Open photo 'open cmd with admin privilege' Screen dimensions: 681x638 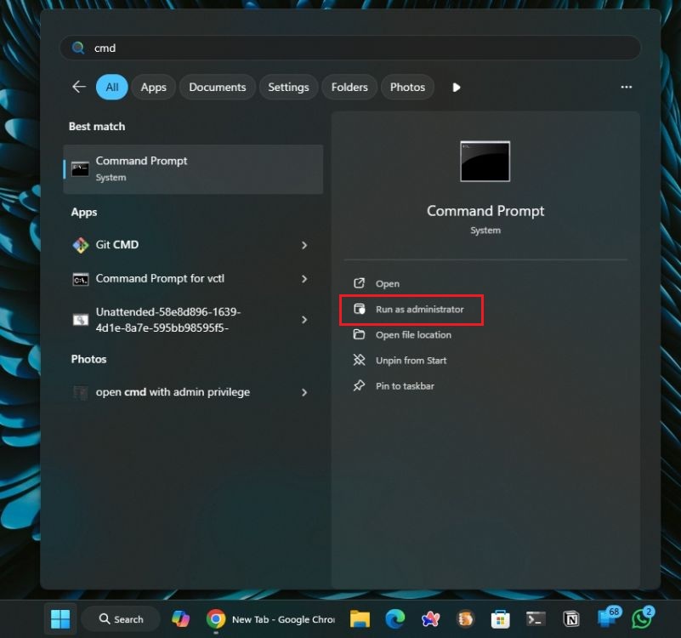click(x=183, y=392)
